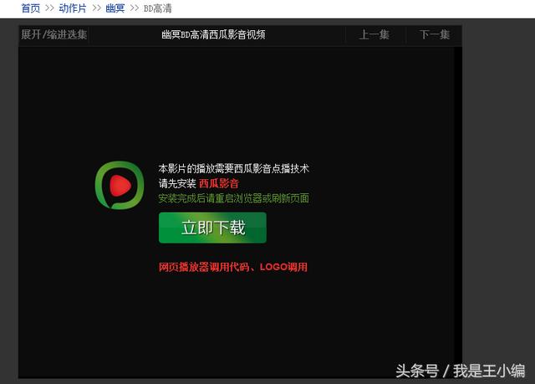Go to previous episode 上一集
Image resolution: width=535 pixels, height=384 pixels.
tap(374, 34)
